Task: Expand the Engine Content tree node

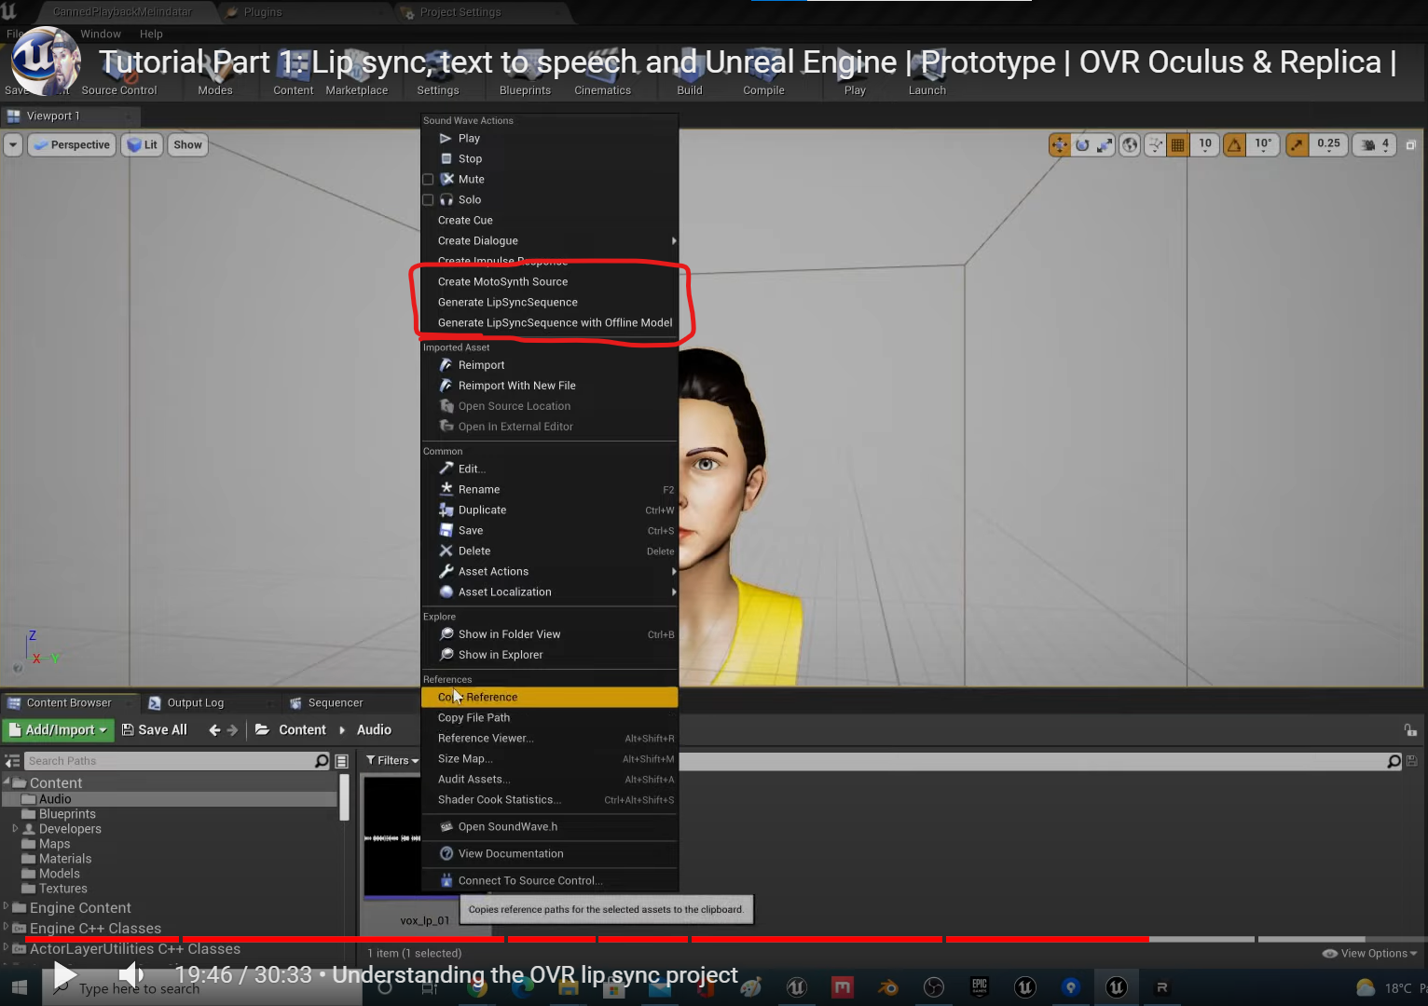Action: [x=7, y=906]
